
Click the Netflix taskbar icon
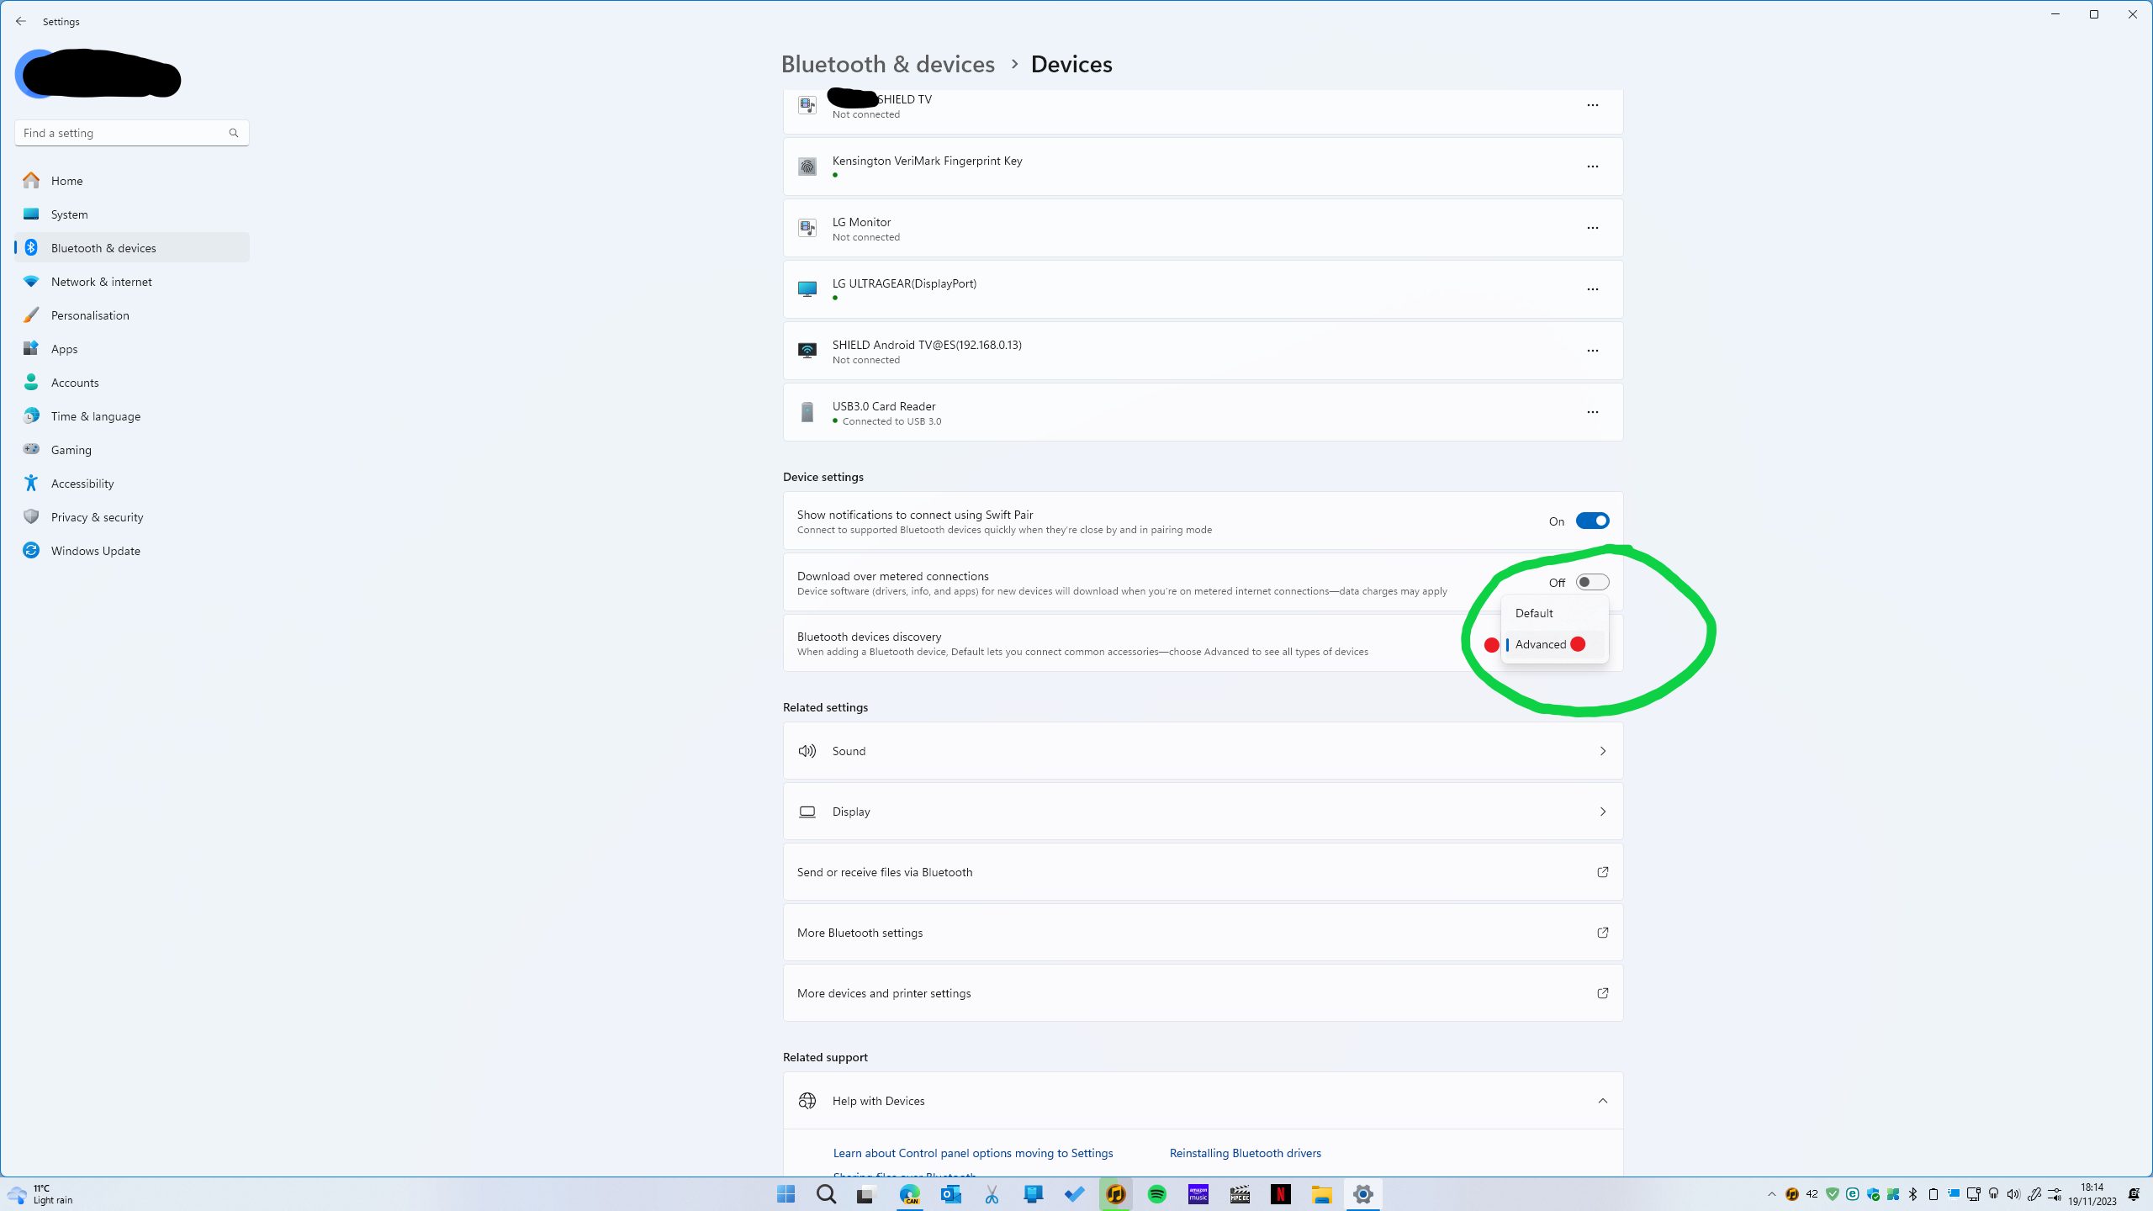(x=1281, y=1194)
